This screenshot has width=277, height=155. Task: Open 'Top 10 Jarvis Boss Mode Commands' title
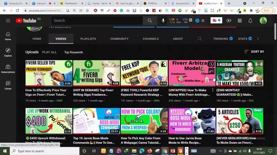tap(93, 140)
